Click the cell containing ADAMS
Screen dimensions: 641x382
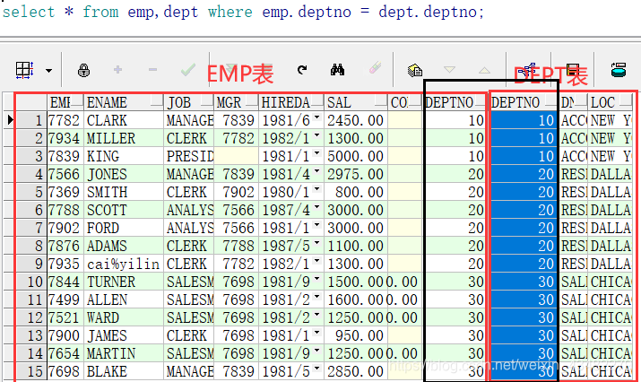click(x=124, y=246)
